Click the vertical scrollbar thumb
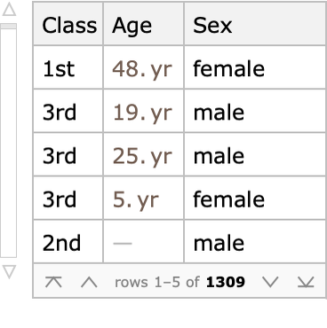The height and width of the screenshot is (328, 327). (8, 27)
